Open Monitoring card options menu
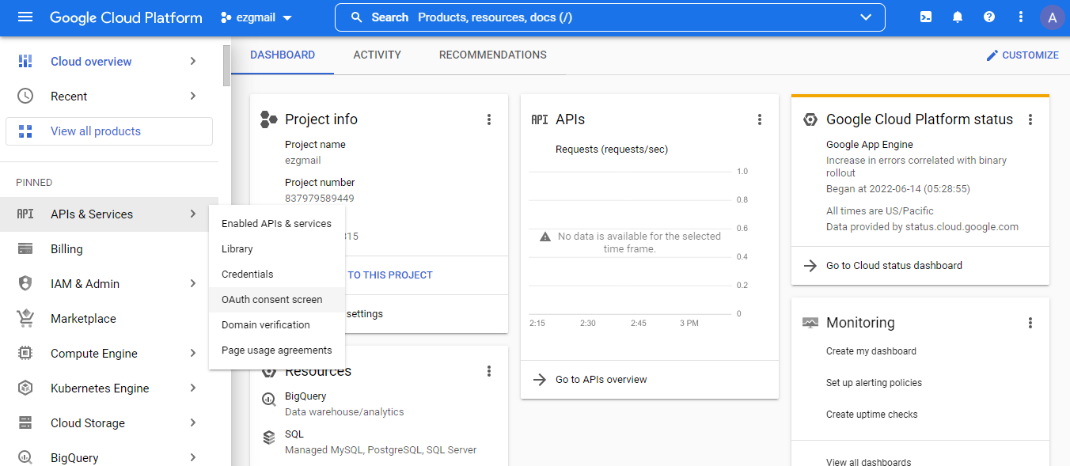The image size is (1070, 466). pyautogui.click(x=1030, y=323)
